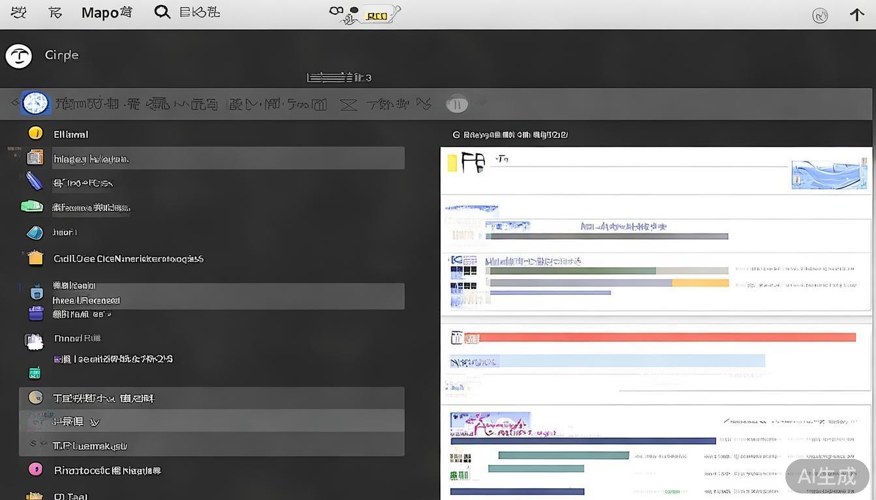
Task: Open the CndlUOee list entry
Action: (x=128, y=258)
